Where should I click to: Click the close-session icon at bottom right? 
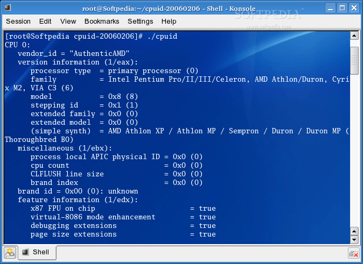point(353,254)
